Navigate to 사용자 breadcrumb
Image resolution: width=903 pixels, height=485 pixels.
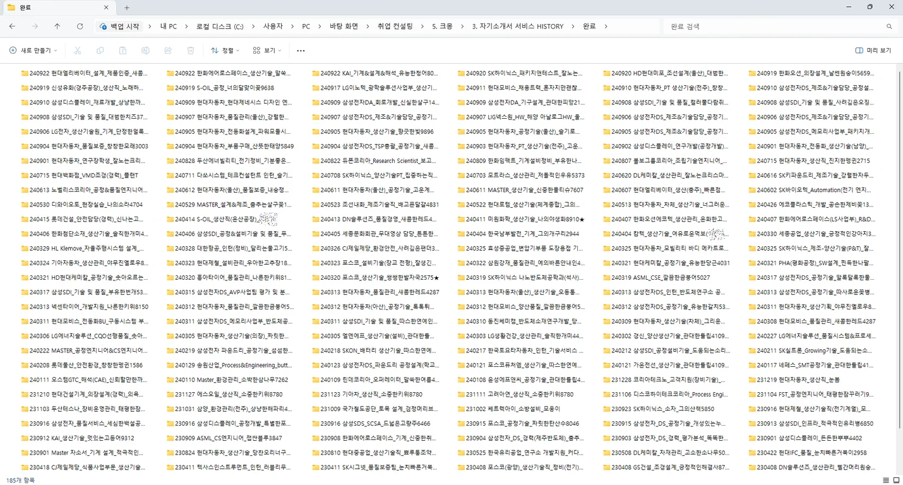pyautogui.click(x=273, y=27)
